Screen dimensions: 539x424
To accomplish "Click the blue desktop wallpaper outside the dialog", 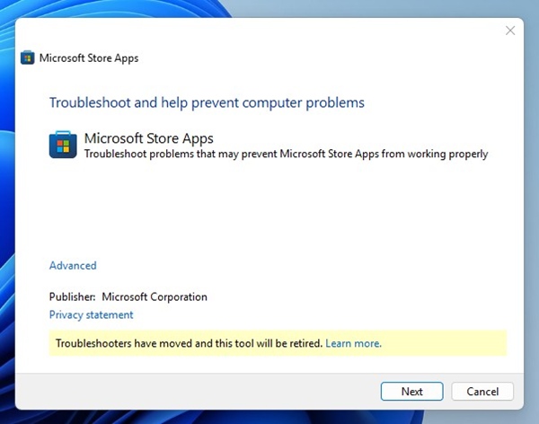I will tap(7, 180).
